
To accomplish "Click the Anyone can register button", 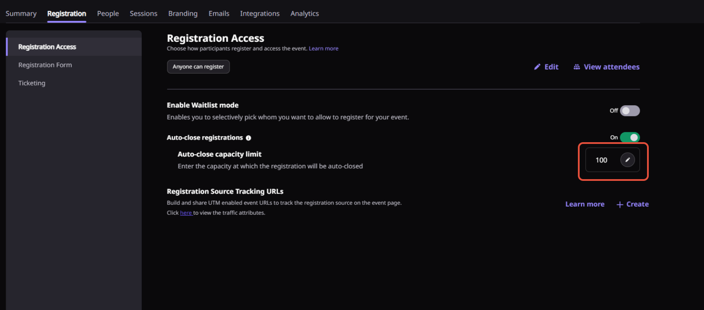I will [x=198, y=67].
